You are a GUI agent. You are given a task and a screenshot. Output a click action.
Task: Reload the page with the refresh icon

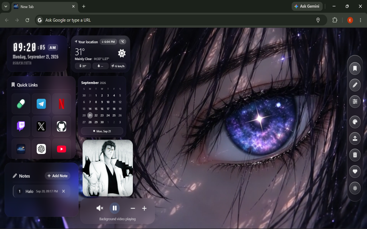point(27,20)
